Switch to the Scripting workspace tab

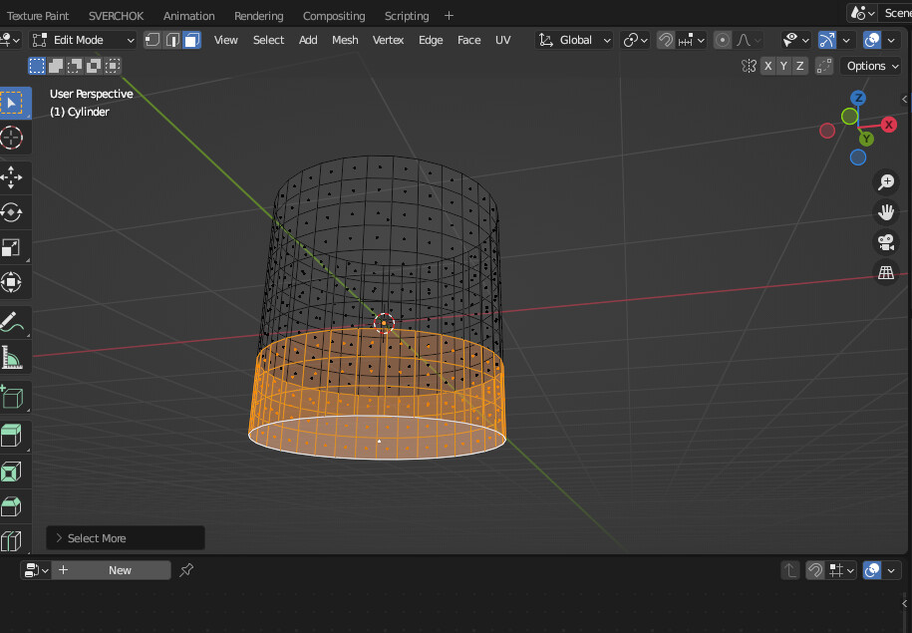(x=407, y=15)
